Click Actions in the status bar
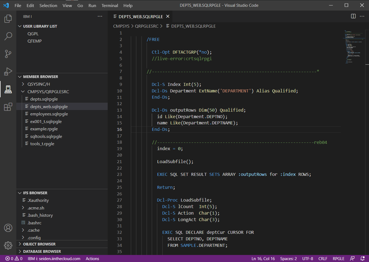369x262 pixels. tap(92, 259)
